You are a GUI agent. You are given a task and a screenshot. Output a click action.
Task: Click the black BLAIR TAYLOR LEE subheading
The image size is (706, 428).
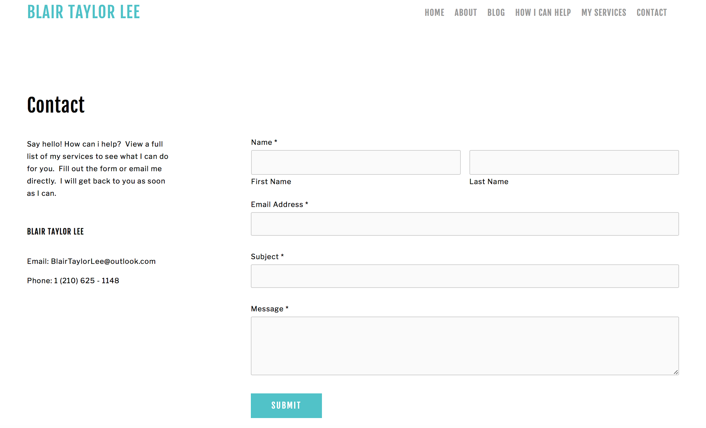pos(56,231)
